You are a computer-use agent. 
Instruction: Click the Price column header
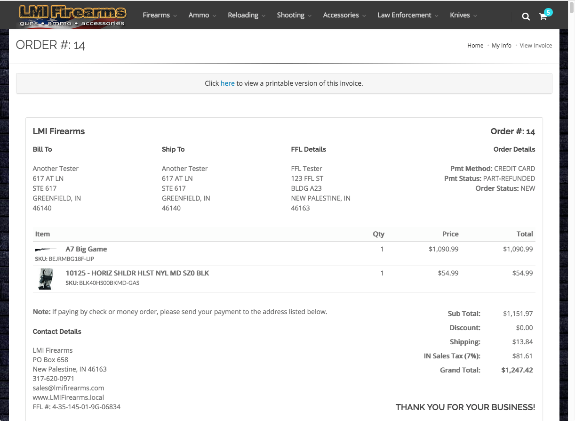point(450,234)
